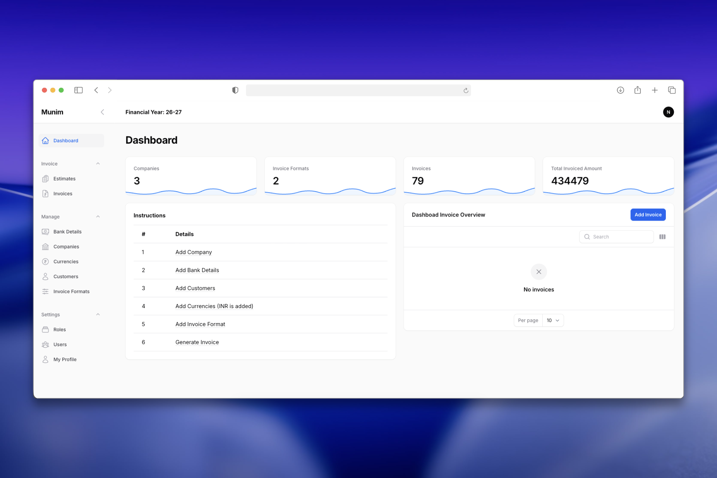
Task: Open the user avatar N menu
Action: (668, 112)
